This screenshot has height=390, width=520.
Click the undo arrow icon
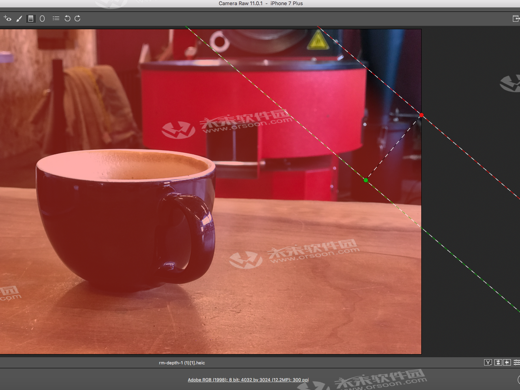pyautogui.click(x=67, y=18)
